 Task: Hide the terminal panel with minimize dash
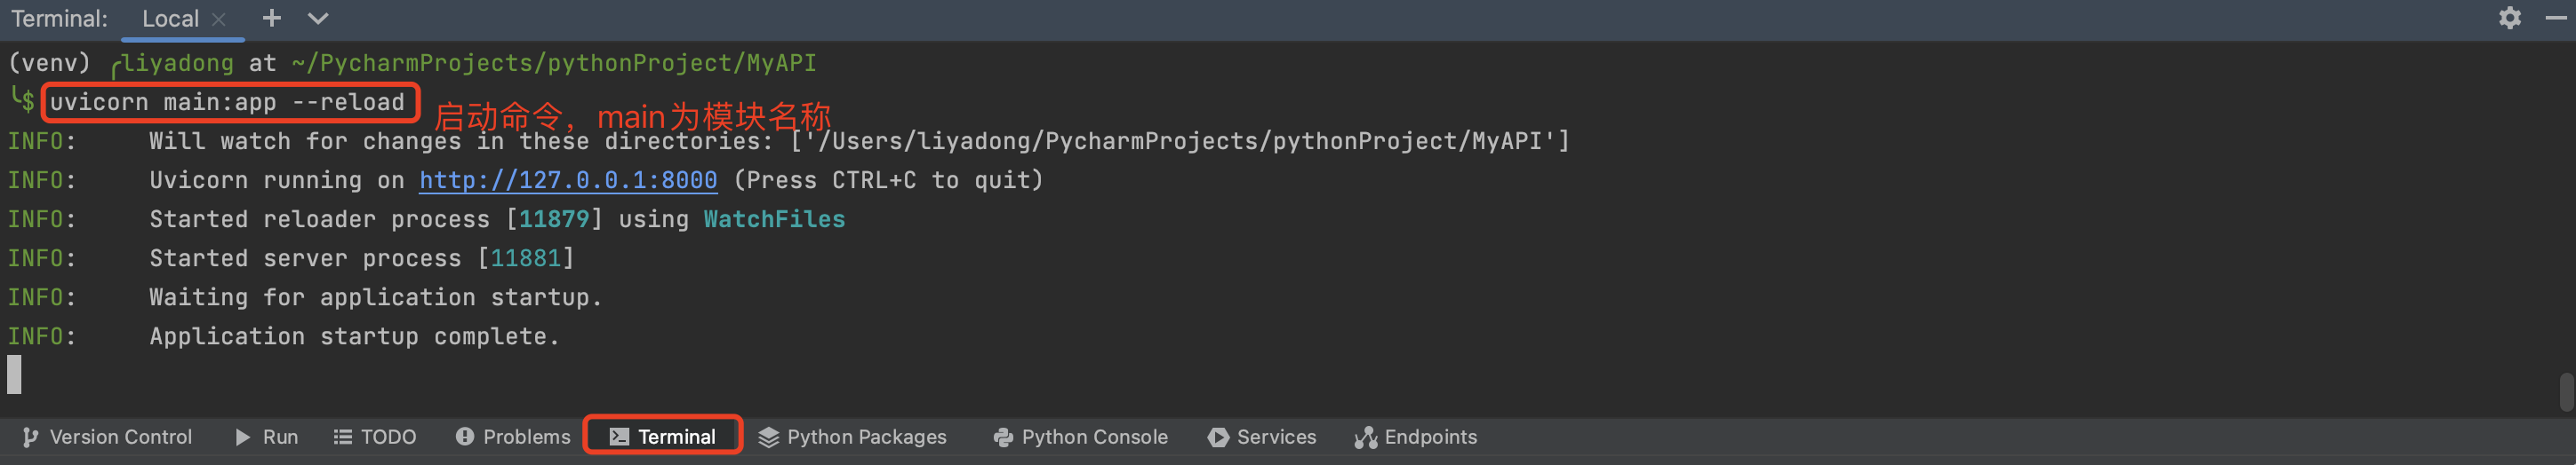(x=2556, y=18)
